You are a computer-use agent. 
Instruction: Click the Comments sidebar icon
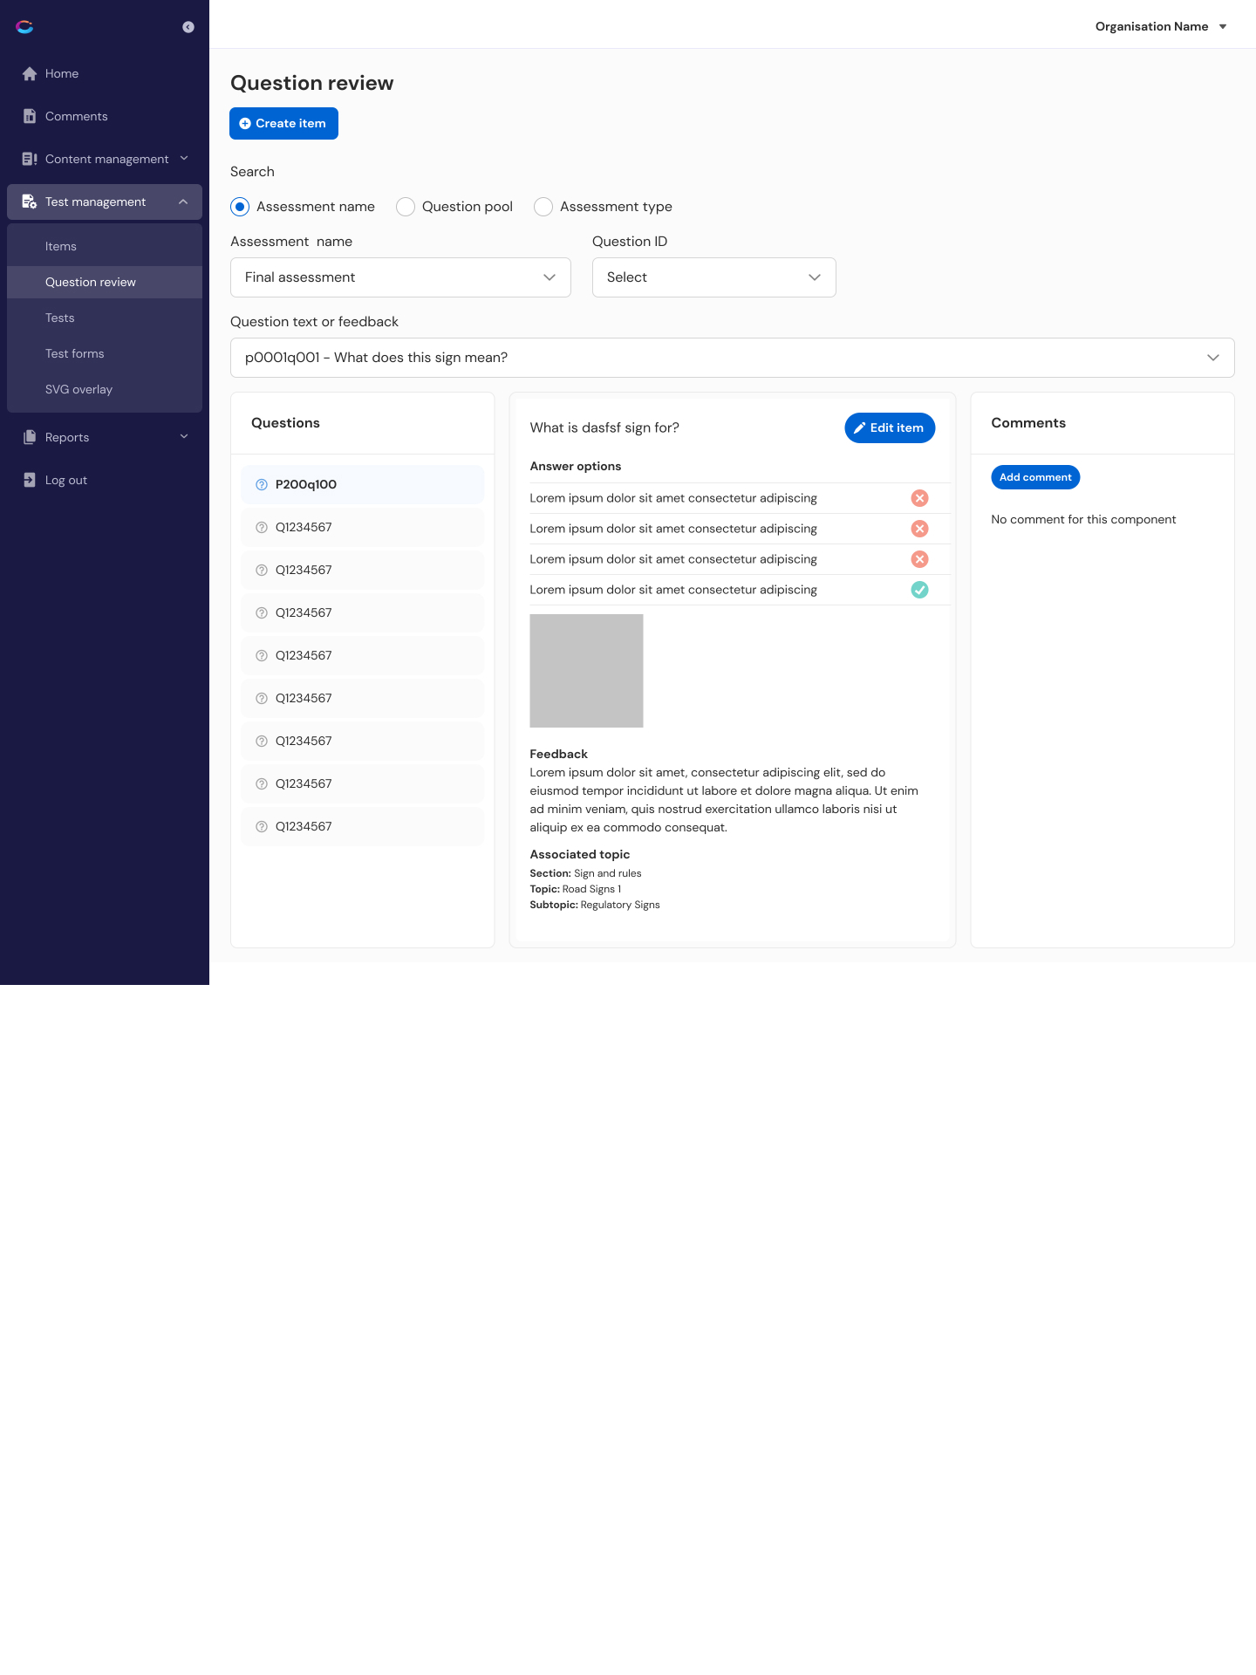30,117
